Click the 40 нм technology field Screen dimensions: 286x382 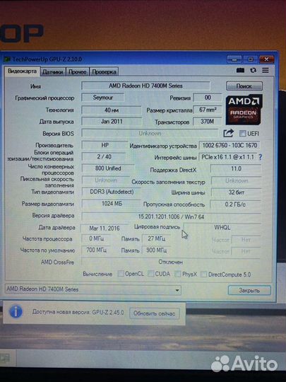pos(112,110)
